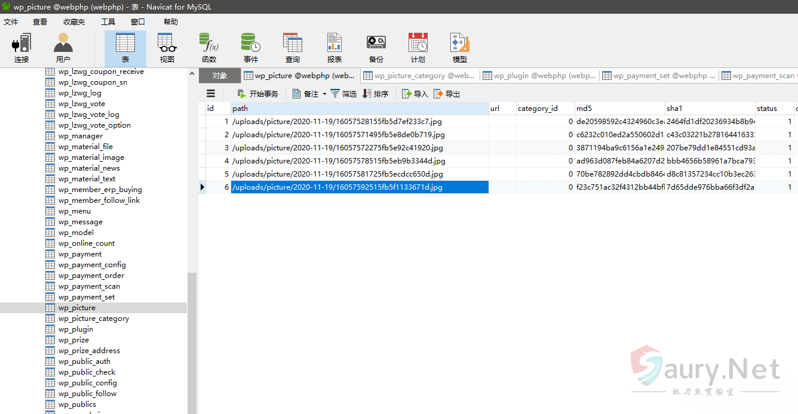Open the 工具 menu
Screen dimensions: 798x414
108,22
